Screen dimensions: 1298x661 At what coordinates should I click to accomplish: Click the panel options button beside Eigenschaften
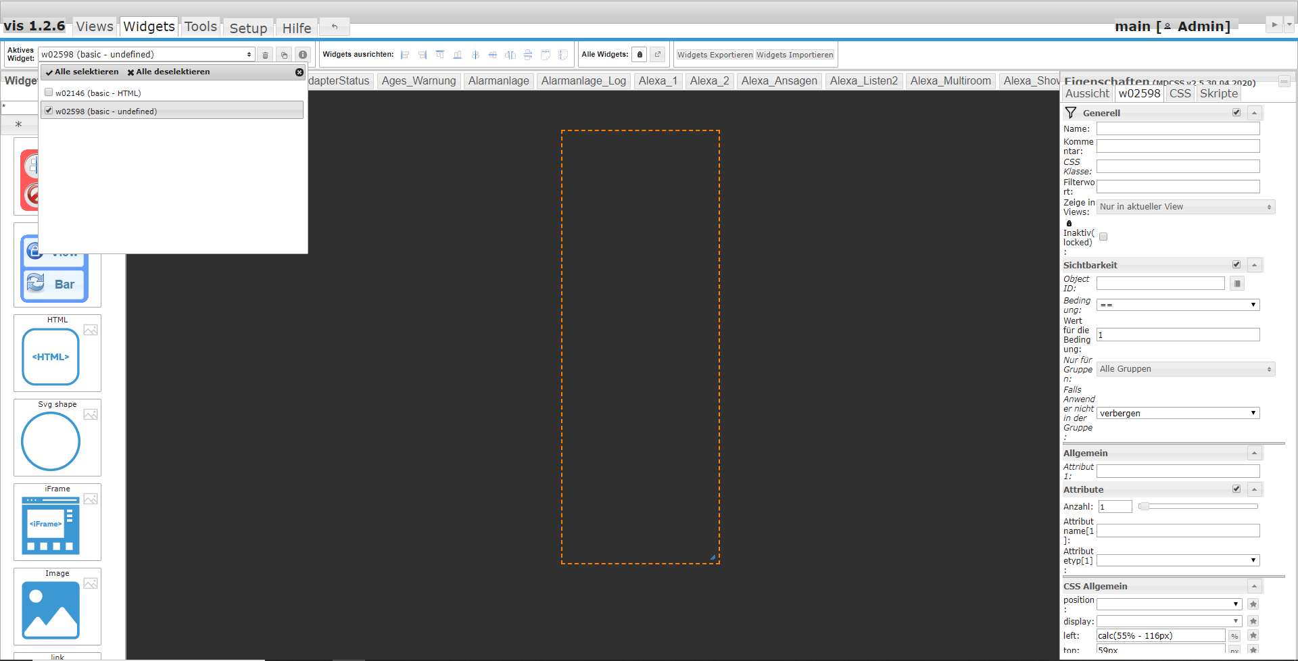click(1284, 81)
